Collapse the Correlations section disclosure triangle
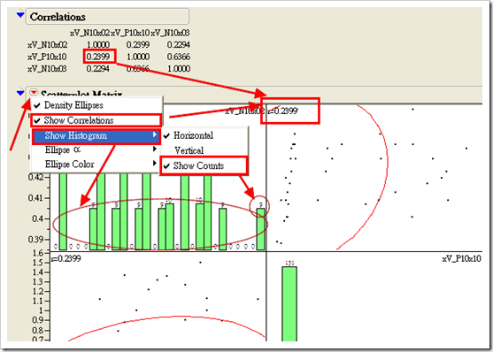The height and width of the screenshot is (352, 493). (x=20, y=14)
